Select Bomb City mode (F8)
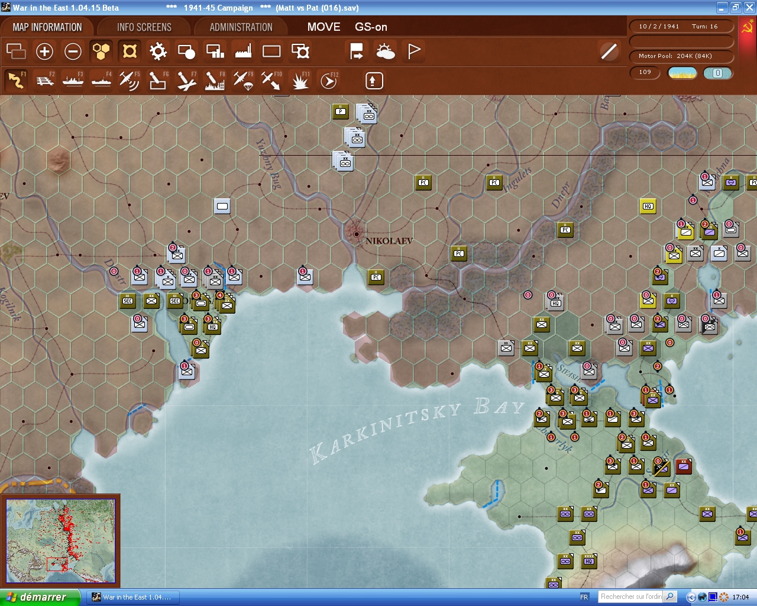Screen dimensions: 757x606 [215, 80]
